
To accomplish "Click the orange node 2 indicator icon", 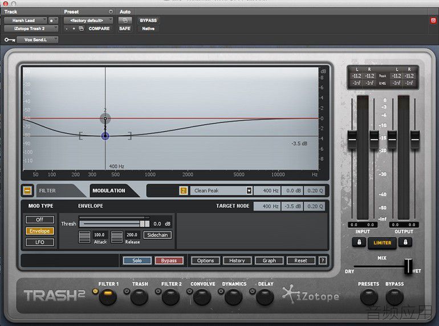I will (x=184, y=190).
